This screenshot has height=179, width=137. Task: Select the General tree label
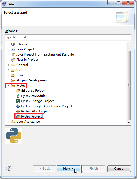pos(22,65)
